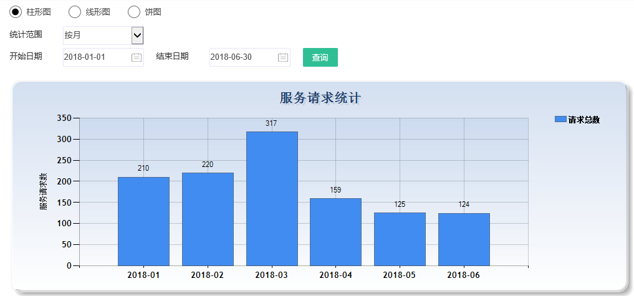
Task: Click the 按月 combo box field
Action: [97, 36]
